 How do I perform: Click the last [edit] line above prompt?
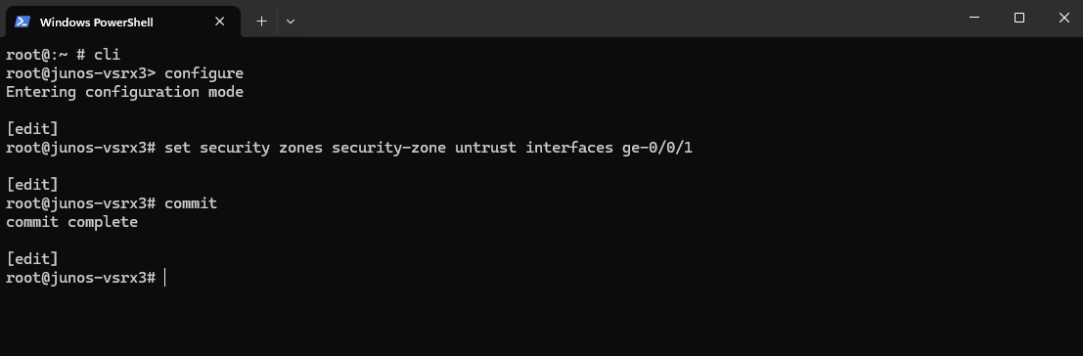(31, 259)
